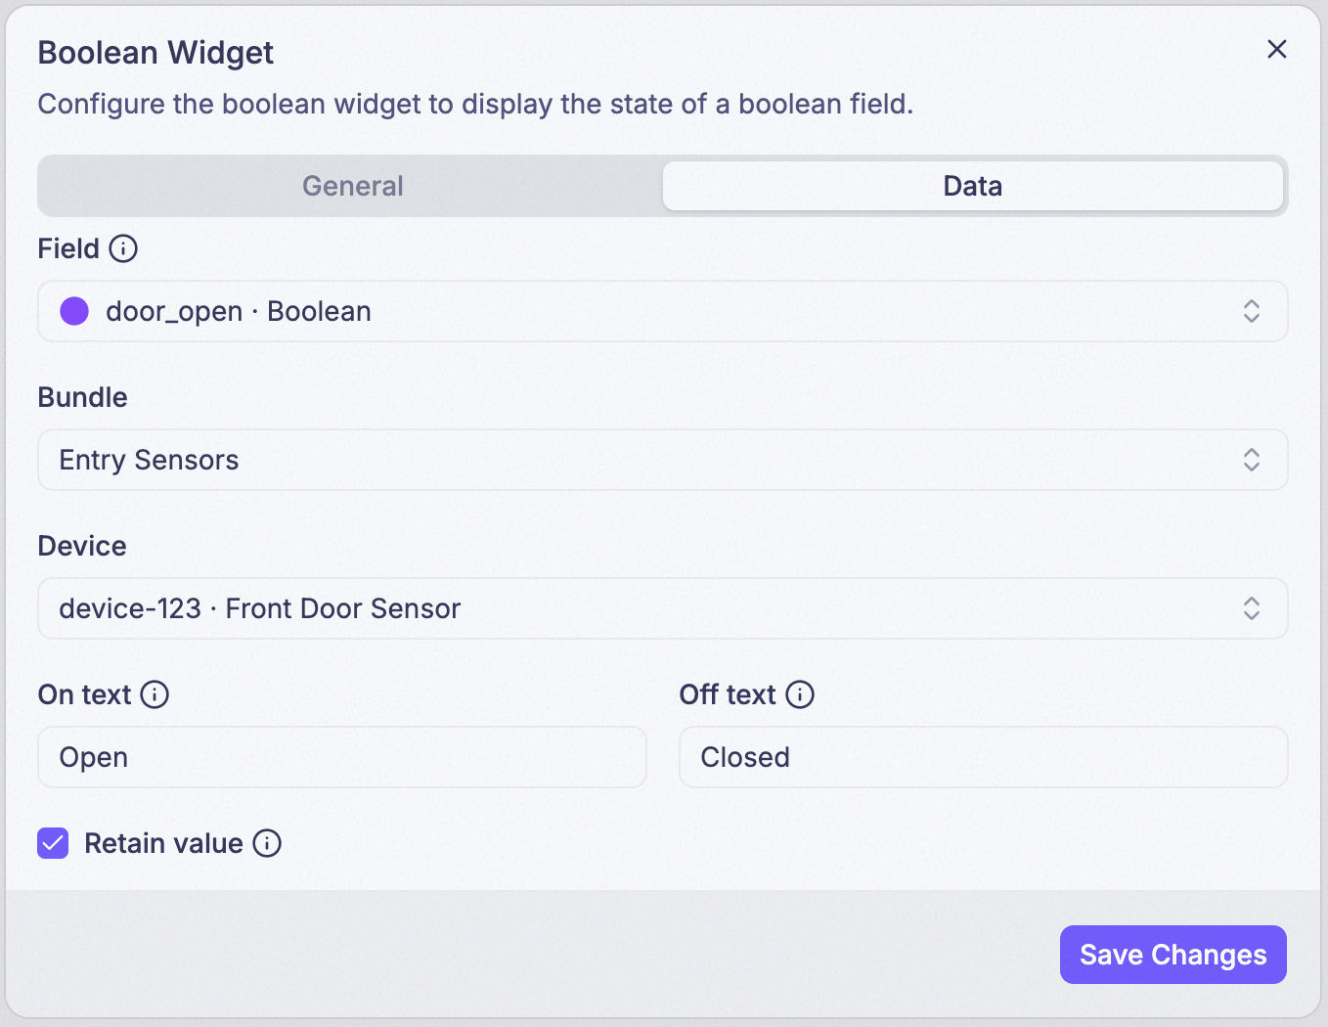Click the Off text info icon
Screen dimensions: 1328x1027
(800, 694)
